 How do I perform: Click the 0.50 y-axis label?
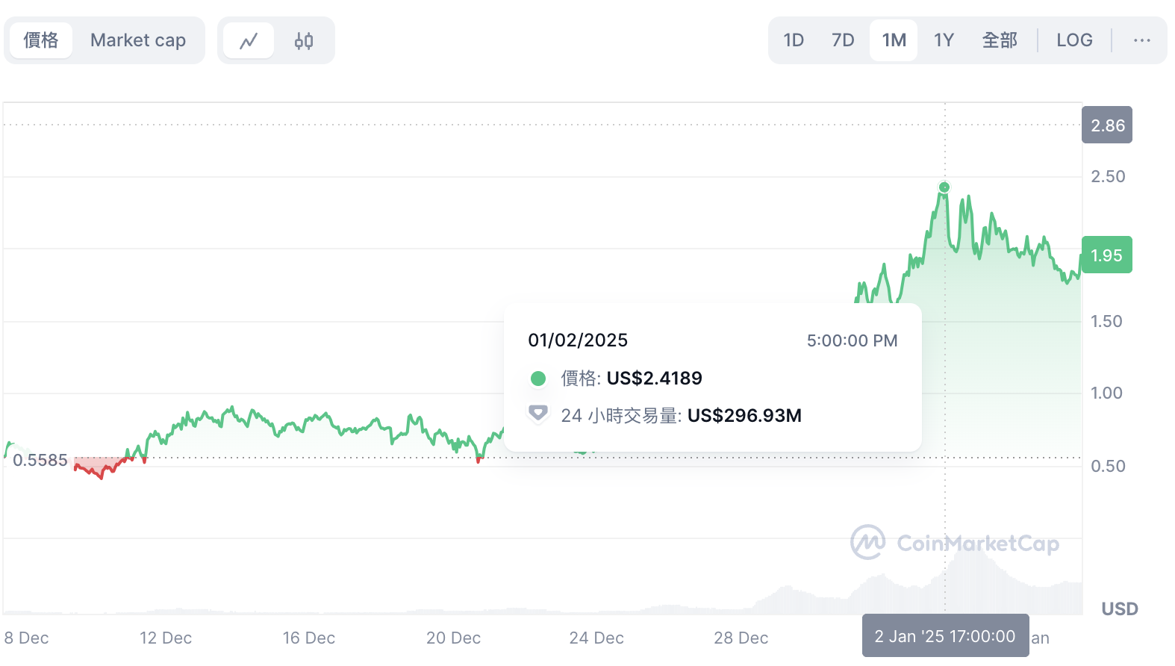pyautogui.click(x=1108, y=467)
